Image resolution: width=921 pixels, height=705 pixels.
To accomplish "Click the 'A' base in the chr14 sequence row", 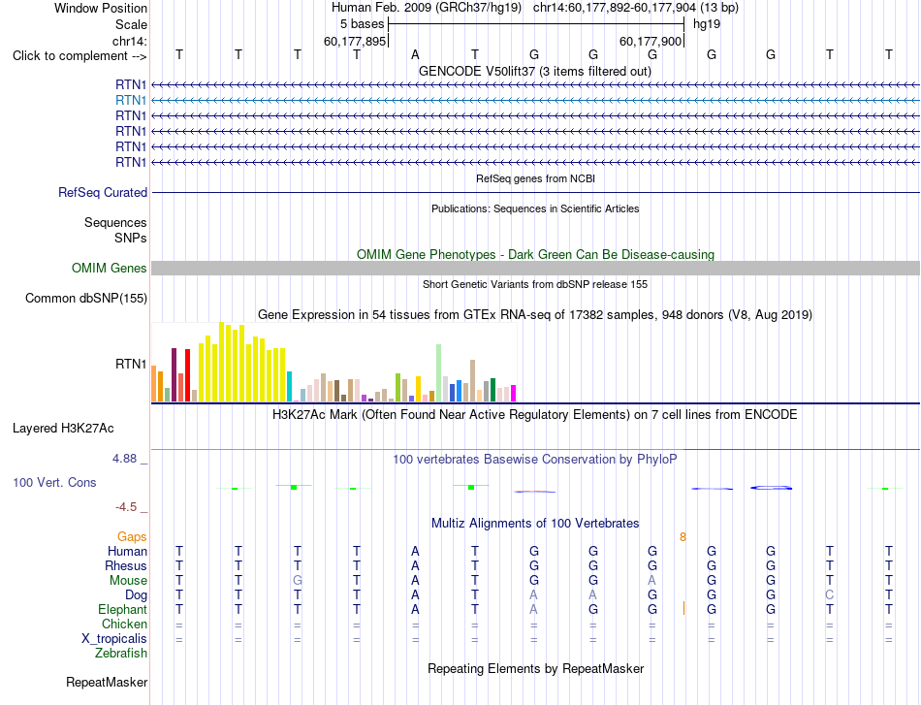I will coord(415,54).
